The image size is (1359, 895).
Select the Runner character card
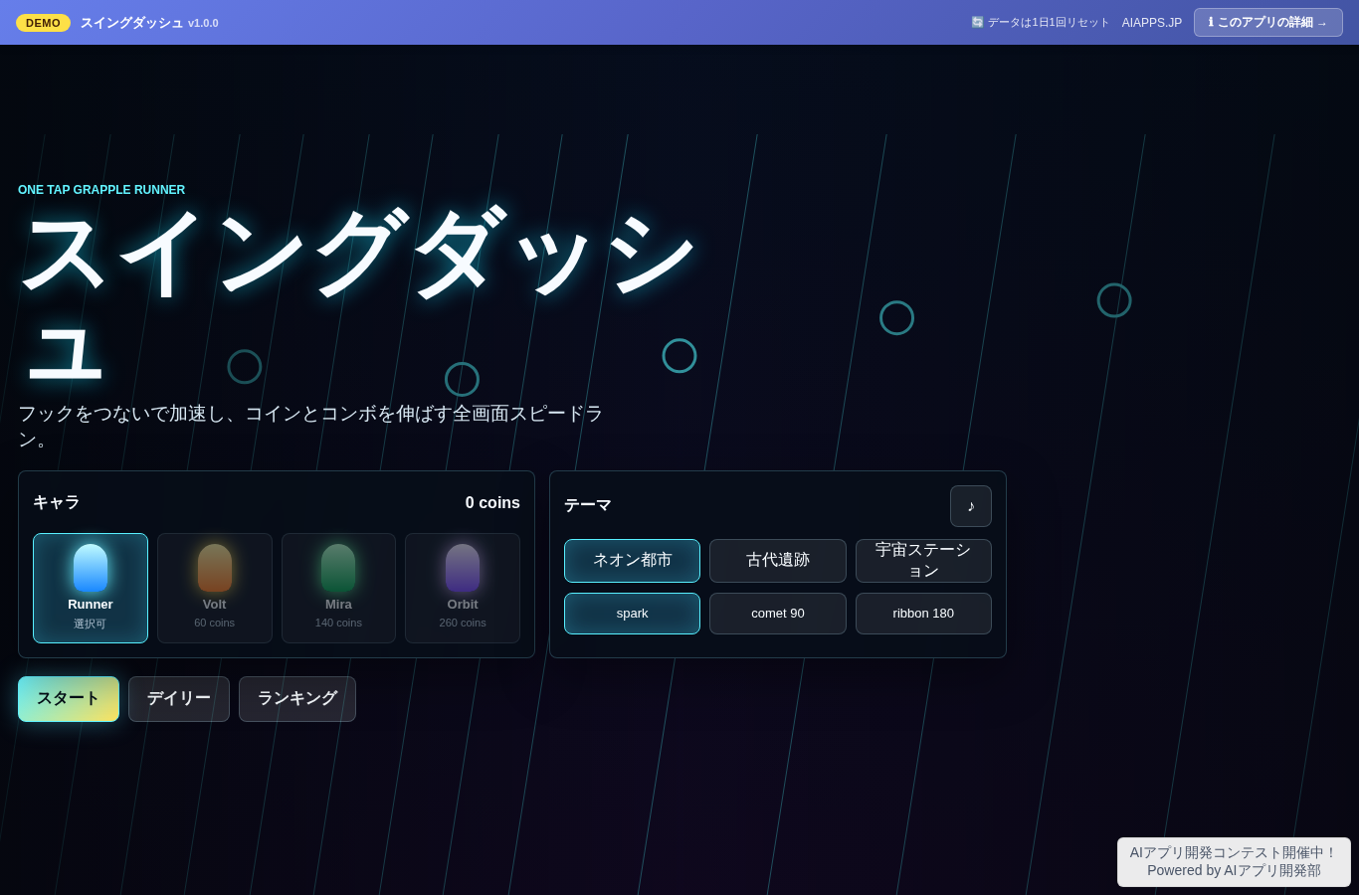91,589
